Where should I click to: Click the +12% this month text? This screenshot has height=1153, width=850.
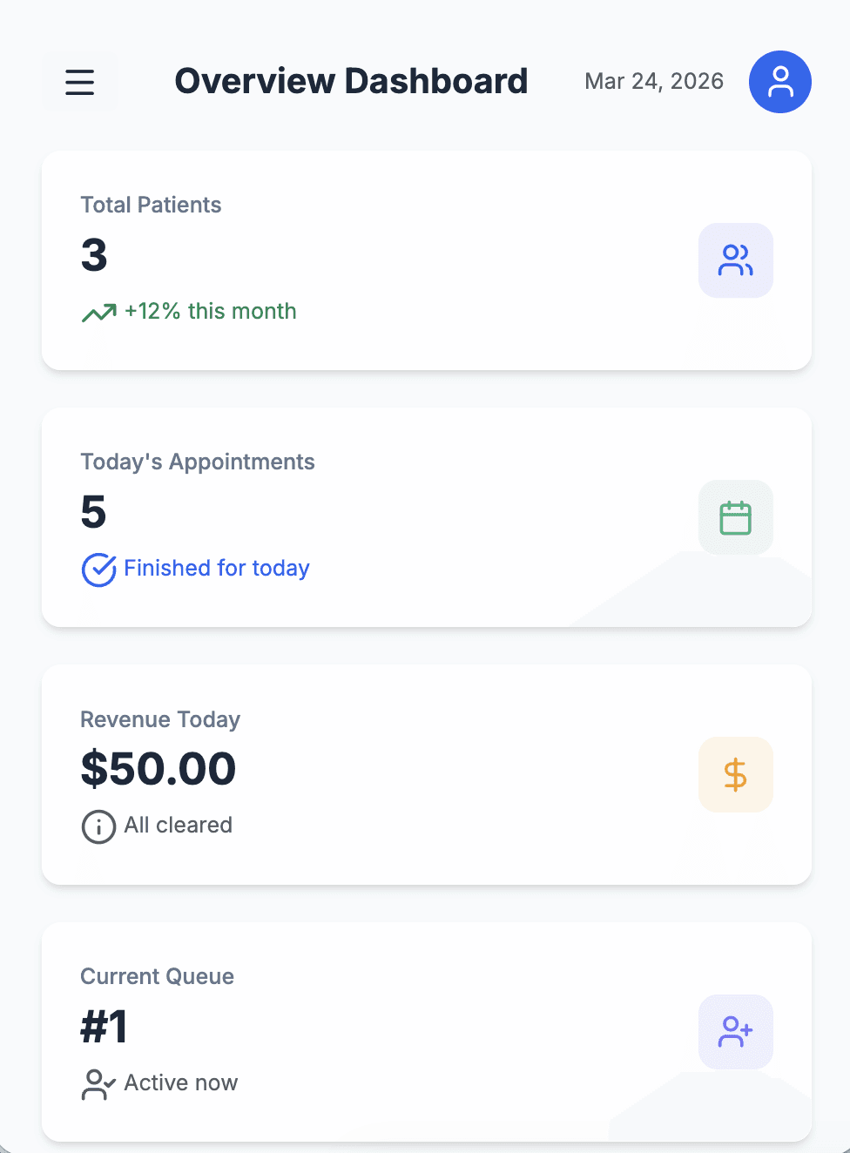(x=211, y=311)
